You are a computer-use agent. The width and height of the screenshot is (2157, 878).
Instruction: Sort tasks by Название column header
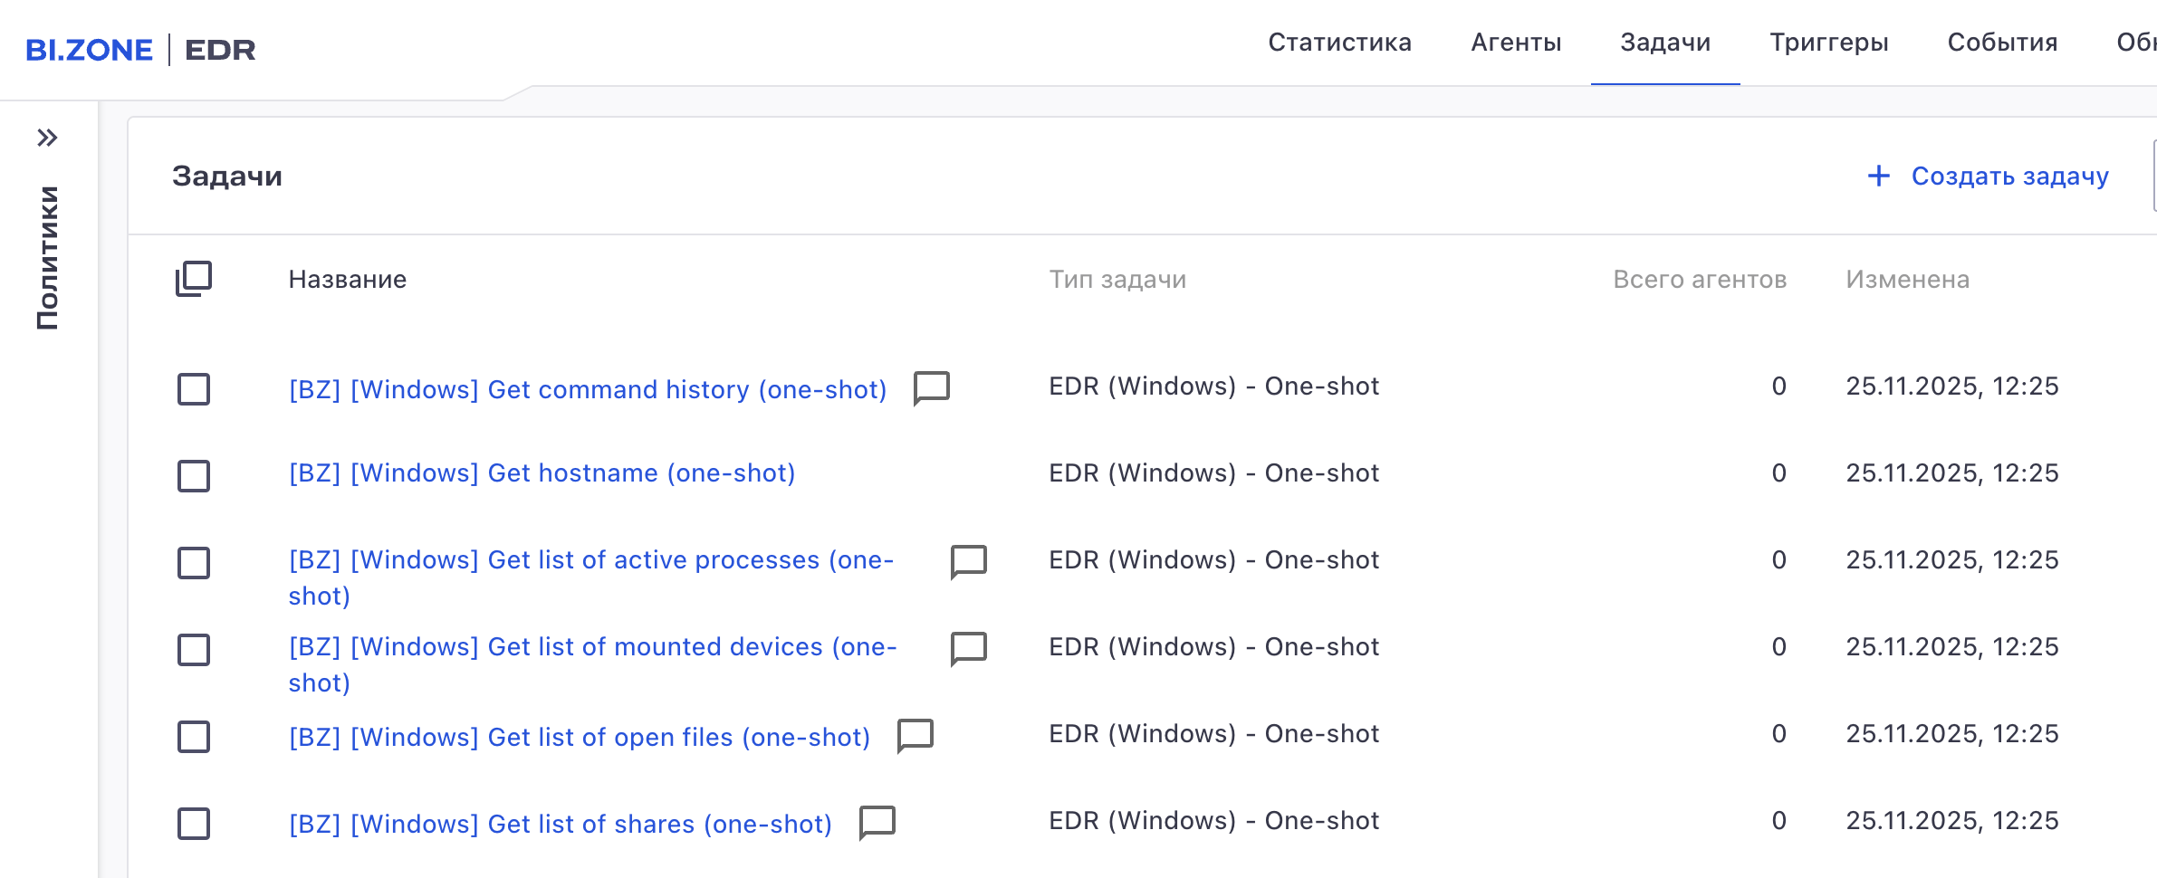point(348,280)
